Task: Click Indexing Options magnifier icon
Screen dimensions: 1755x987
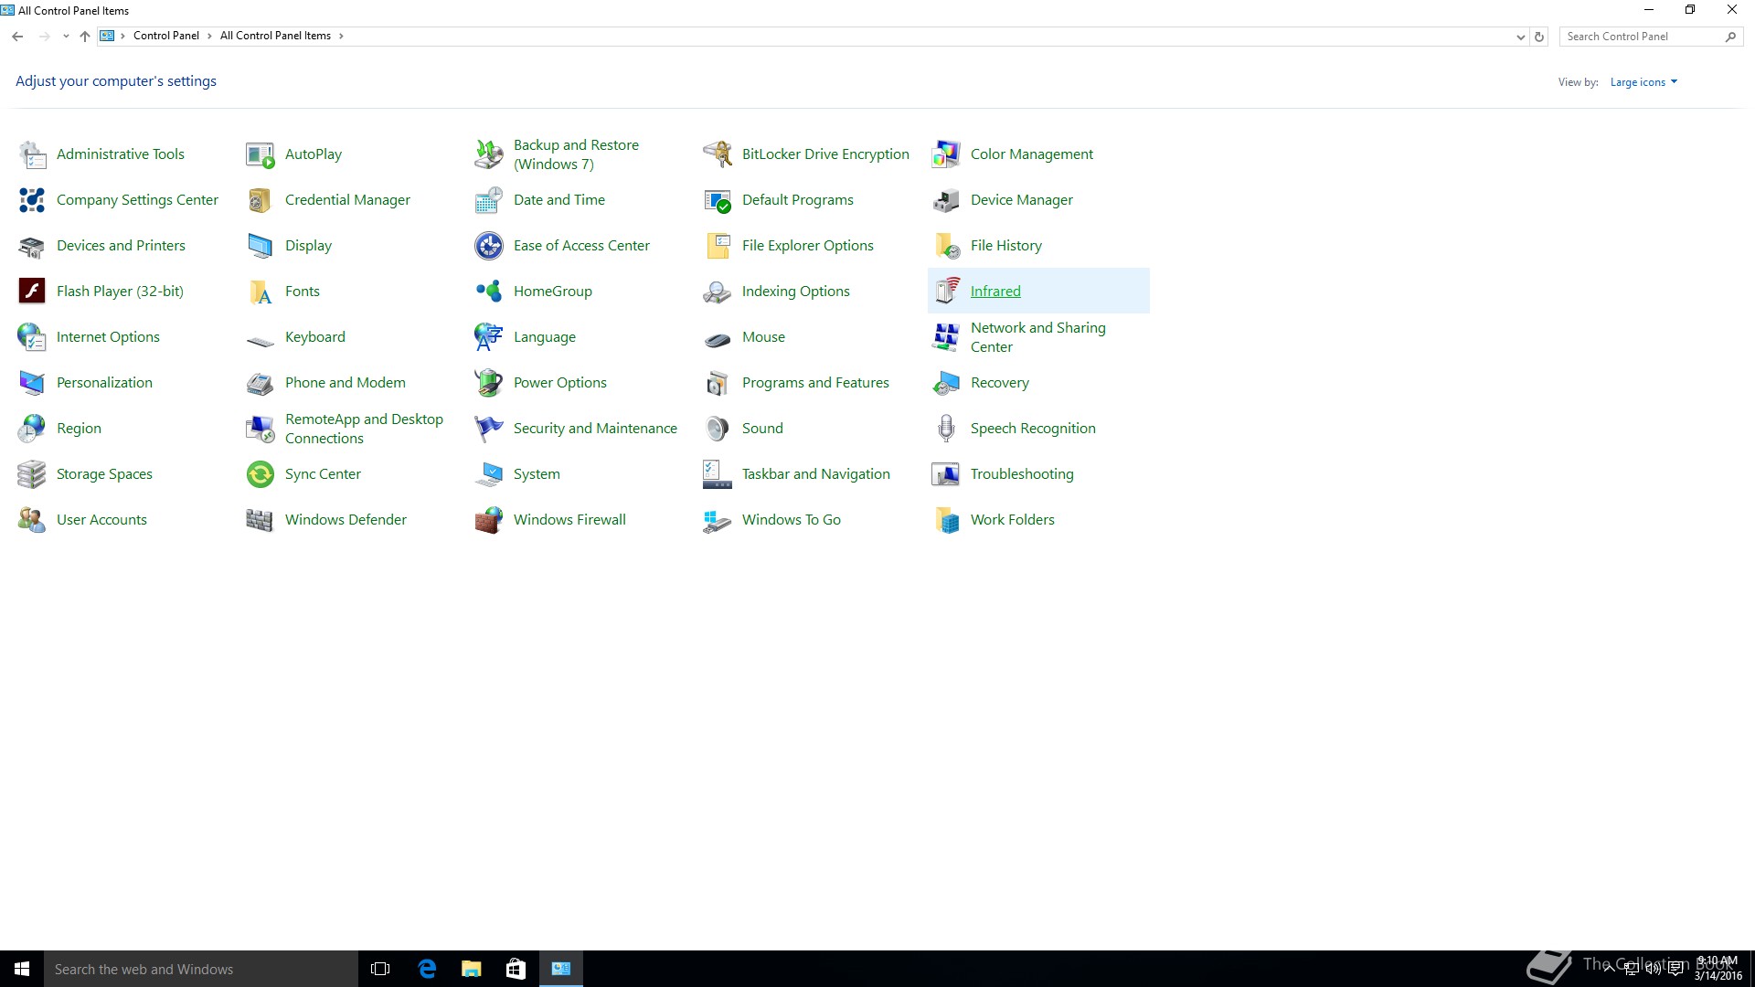Action: point(718,292)
